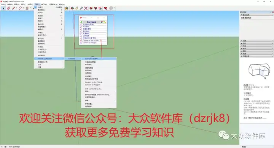Choose the Zoom magnifier tool
The height and width of the screenshot is (148, 274).
point(81,8)
